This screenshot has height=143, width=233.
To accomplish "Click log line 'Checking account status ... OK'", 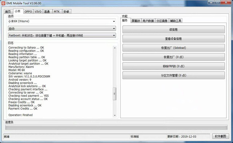I will 28,99.
